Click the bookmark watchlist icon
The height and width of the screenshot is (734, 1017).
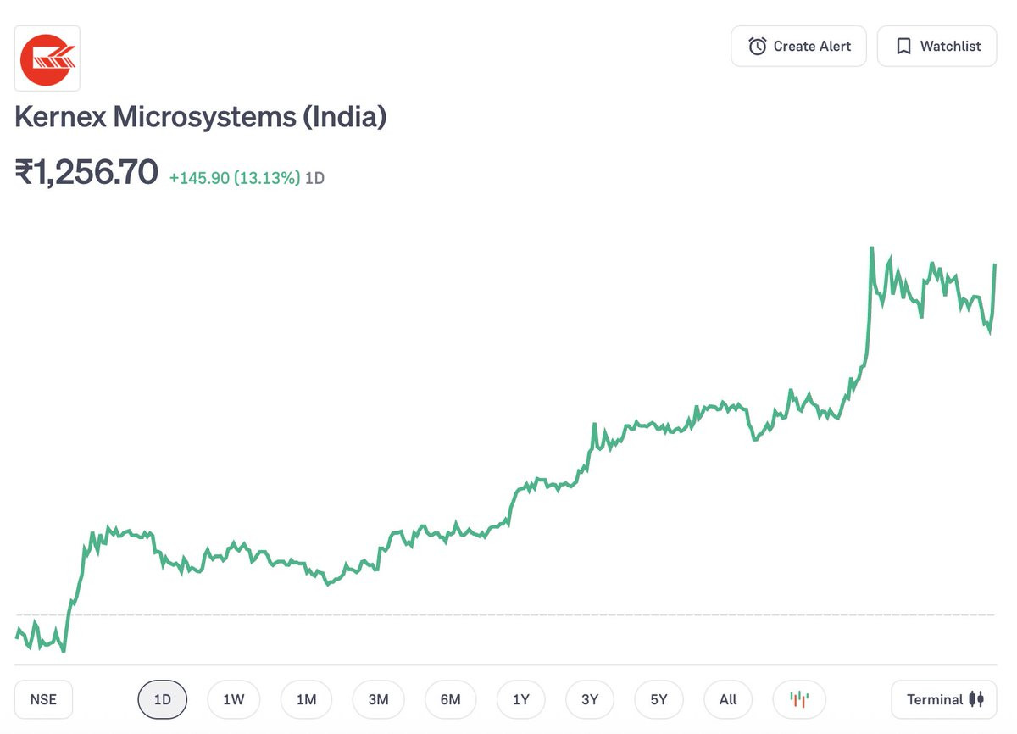pyautogui.click(x=903, y=47)
